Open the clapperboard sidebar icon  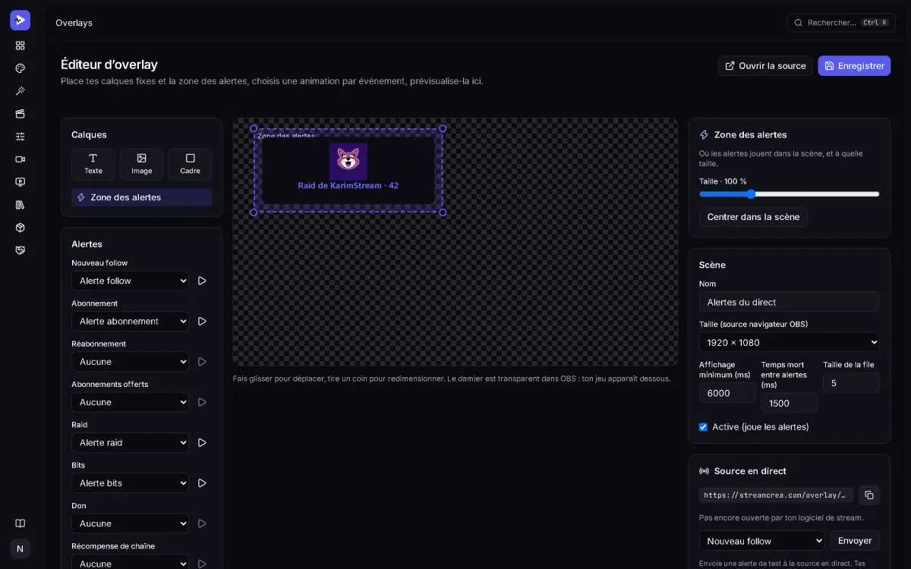click(x=20, y=114)
